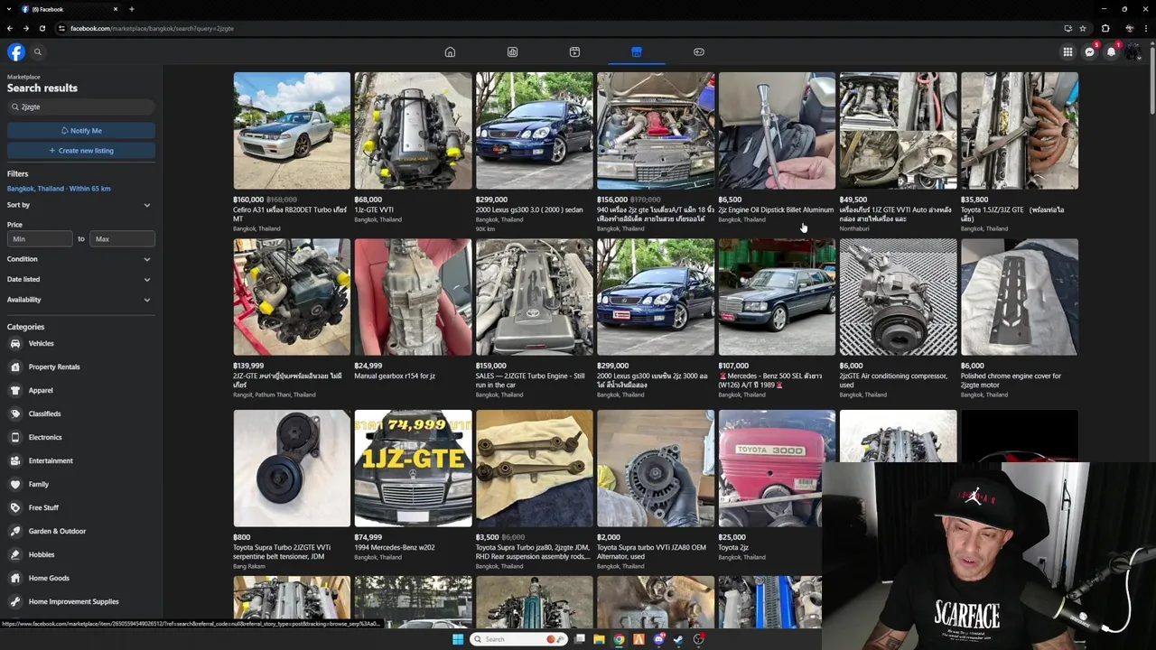
Task: Select the Marketplace storefront icon
Action: [637, 51]
